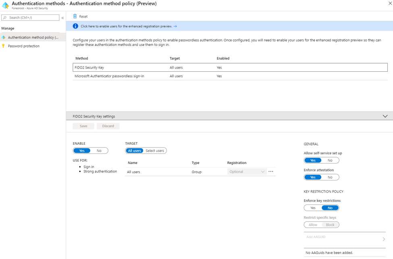The width and height of the screenshot is (393, 259).
Task: Set Allow self-service set up to No
Action: pos(330,160)
